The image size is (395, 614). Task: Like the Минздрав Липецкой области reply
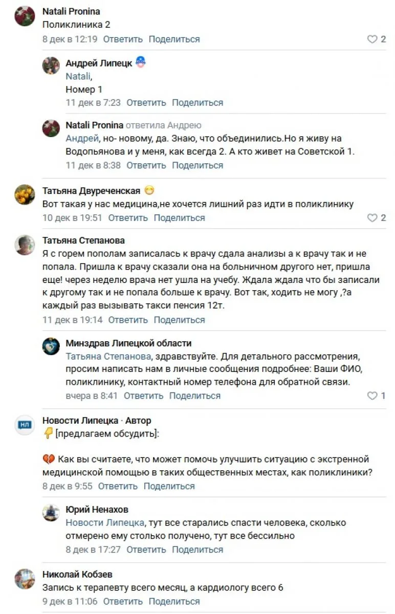(372, 396)
